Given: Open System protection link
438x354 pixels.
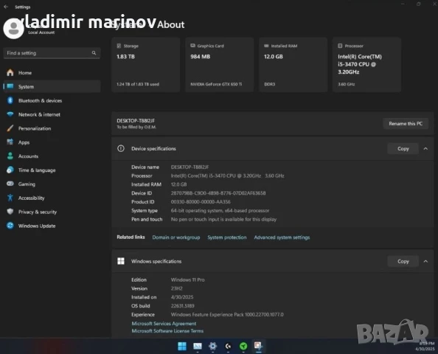Looking at the screenshot, I should (x=227, y=237).
